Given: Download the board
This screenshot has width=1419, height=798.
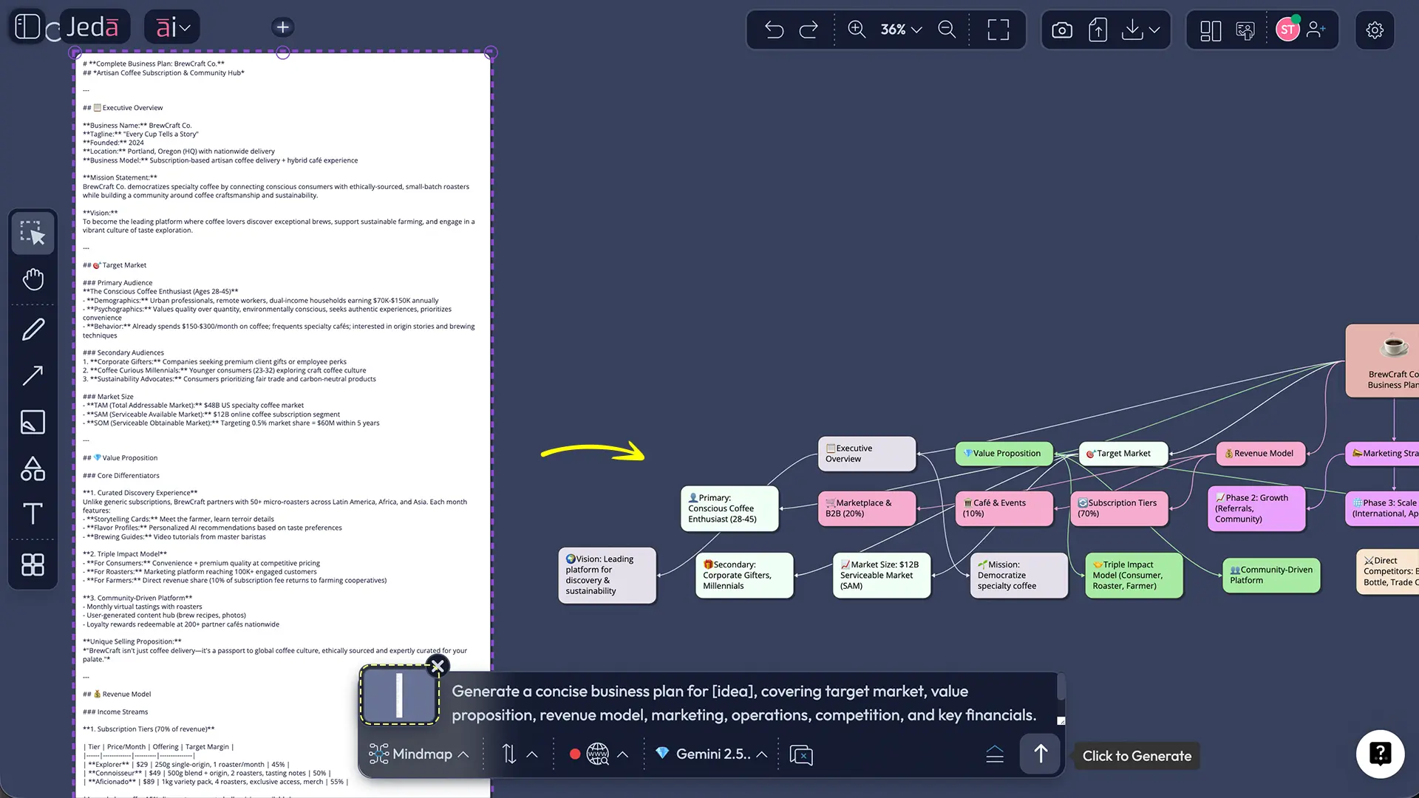Looking at the screenshot, I should coord(1132,30).
